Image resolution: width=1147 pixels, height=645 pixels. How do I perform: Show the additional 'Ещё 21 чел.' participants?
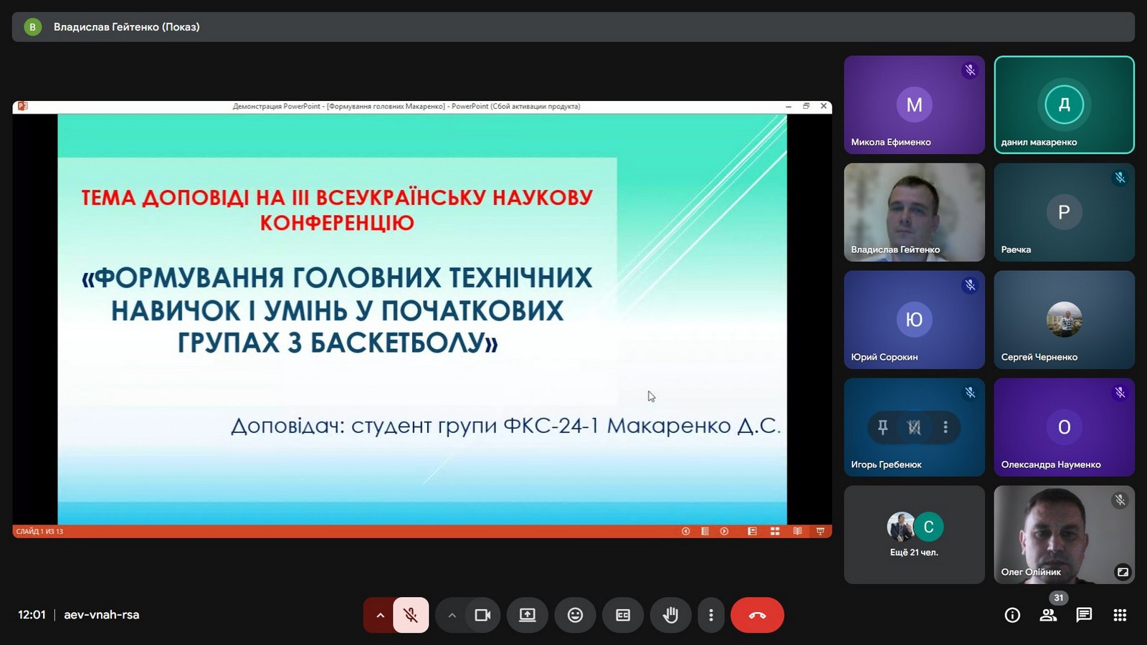[x=914, y=535]
